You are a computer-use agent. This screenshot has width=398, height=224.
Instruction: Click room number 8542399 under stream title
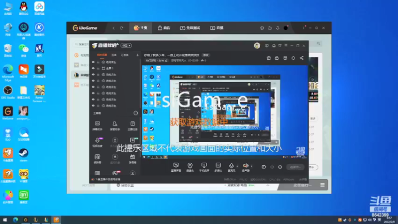pos(193,60)
